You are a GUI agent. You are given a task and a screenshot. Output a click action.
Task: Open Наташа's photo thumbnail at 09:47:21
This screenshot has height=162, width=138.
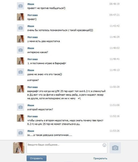click(20, 17)
